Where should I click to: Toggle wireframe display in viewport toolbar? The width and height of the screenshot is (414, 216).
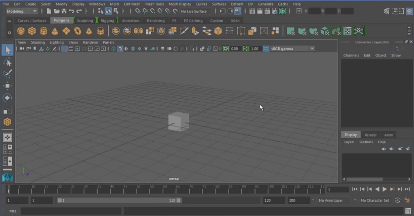pyautogui.click(x=114, y=49)
